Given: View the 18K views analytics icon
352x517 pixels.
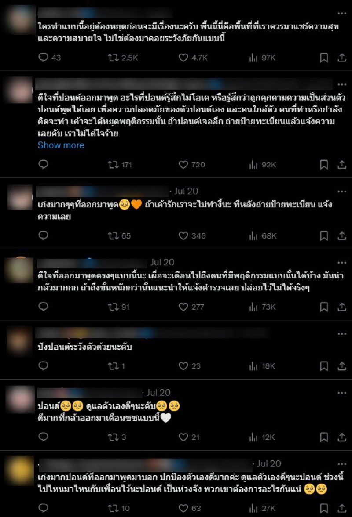Looking at the screenshot, I should (x=253, y=366).
